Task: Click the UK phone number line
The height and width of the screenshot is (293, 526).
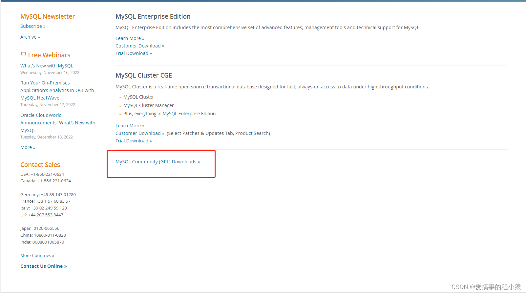Action: coord(42,215)
